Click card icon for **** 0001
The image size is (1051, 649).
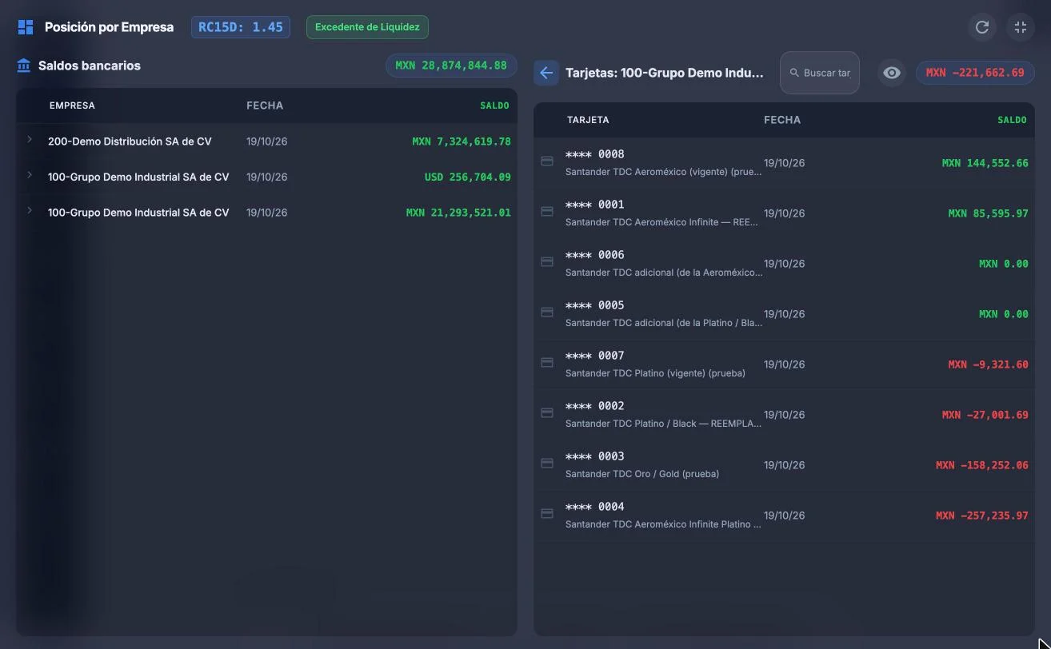pos(547,211)
